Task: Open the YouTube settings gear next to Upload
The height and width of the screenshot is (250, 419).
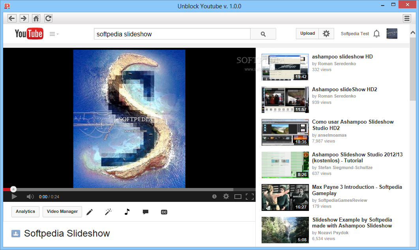Action: click(326, 34)
